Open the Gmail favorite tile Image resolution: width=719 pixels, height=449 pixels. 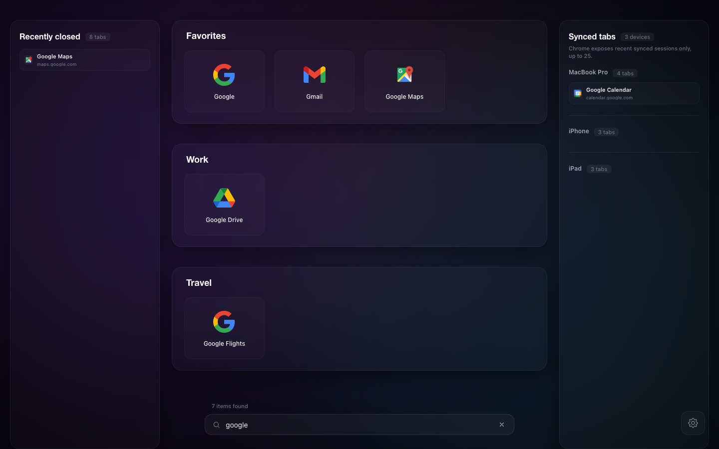[x=315, y=81]
